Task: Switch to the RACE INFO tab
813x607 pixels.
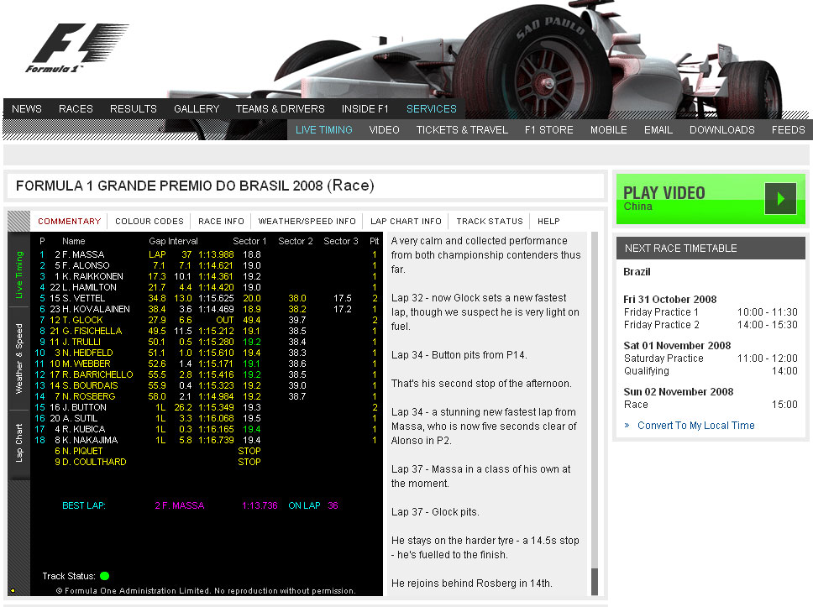Action: 221,222
